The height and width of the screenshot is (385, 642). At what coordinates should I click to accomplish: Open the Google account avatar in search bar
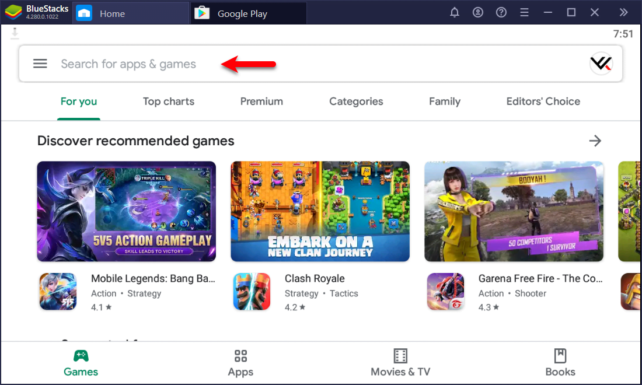point(601,64)
